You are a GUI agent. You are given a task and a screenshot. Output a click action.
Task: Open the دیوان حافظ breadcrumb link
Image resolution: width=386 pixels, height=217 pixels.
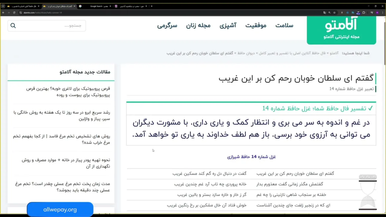tap(246, 53)
